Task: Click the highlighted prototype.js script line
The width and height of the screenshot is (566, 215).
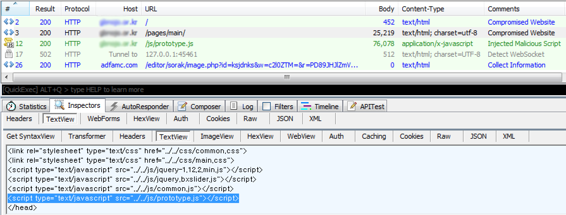Action: point(123,198)
